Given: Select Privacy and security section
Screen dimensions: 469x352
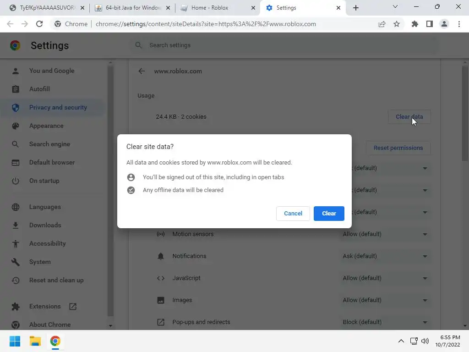Looking at the screenshot, I should click(x=51, y=107).
